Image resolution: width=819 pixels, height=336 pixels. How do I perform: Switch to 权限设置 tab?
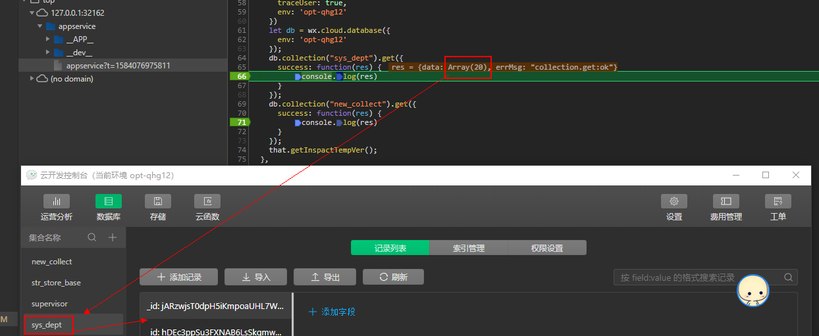click(x=546, y=248)
